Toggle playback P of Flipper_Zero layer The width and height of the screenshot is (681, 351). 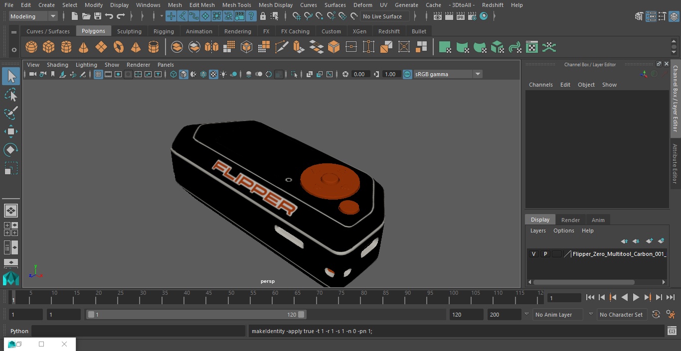click(x=545, y=254)
